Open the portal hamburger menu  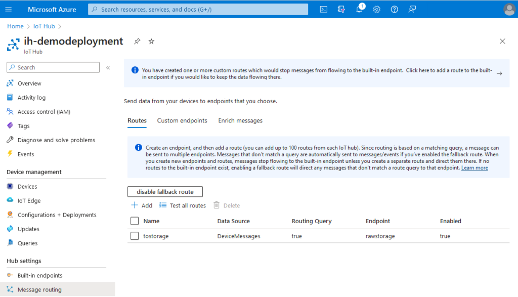(x=9, y=9)
